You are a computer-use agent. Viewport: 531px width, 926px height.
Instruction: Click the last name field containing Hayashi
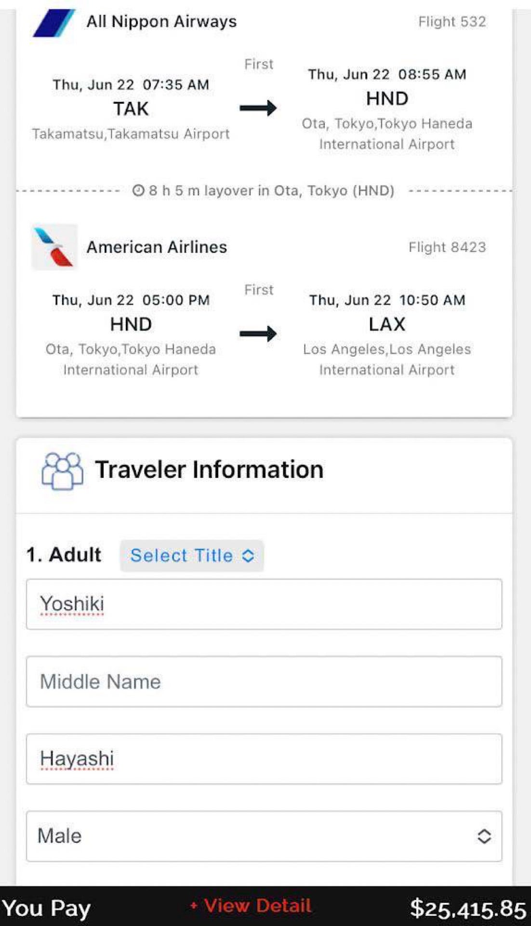coord(264,759)
